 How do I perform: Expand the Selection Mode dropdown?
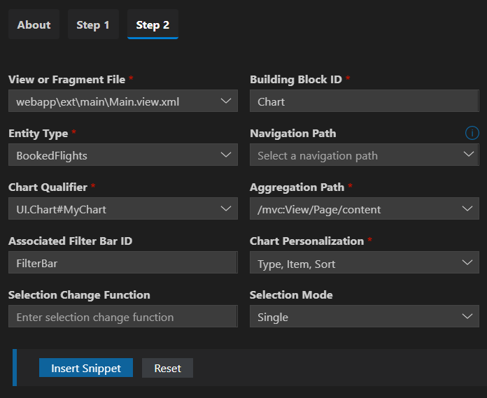pos(364,317)
